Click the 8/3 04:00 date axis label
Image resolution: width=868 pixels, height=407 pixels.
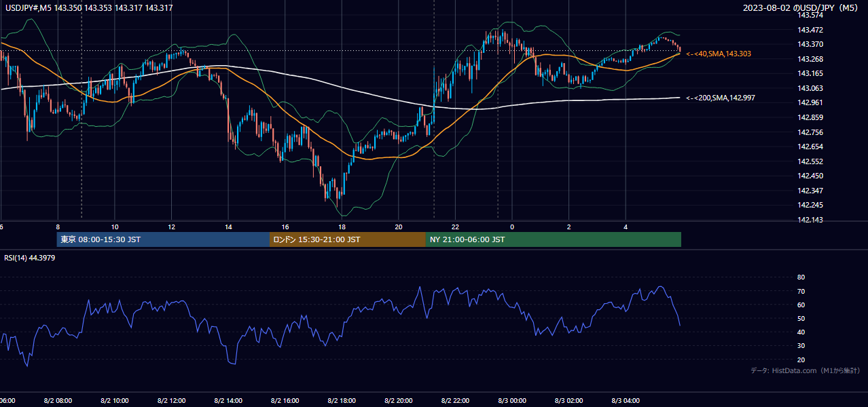coord(626,401)
